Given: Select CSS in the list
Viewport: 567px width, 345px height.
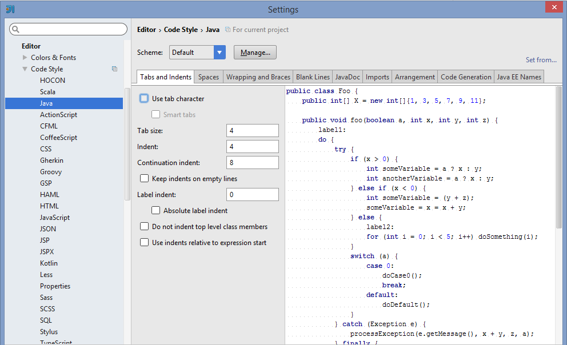Looking at the screenshot, I should [46, 149].
